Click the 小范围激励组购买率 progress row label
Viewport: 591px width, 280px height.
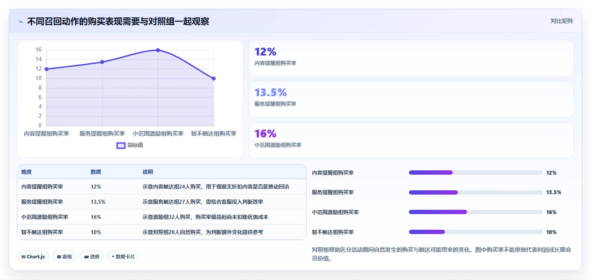[336, 212]
